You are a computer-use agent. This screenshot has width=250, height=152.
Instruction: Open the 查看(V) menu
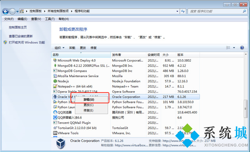[x=36, y=19]
